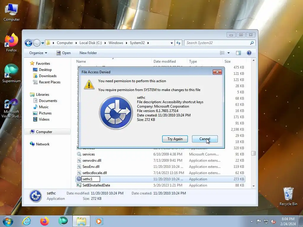Click the Recycle Bin desktop icon
303x227 pixels.
[x=288, y=197]
